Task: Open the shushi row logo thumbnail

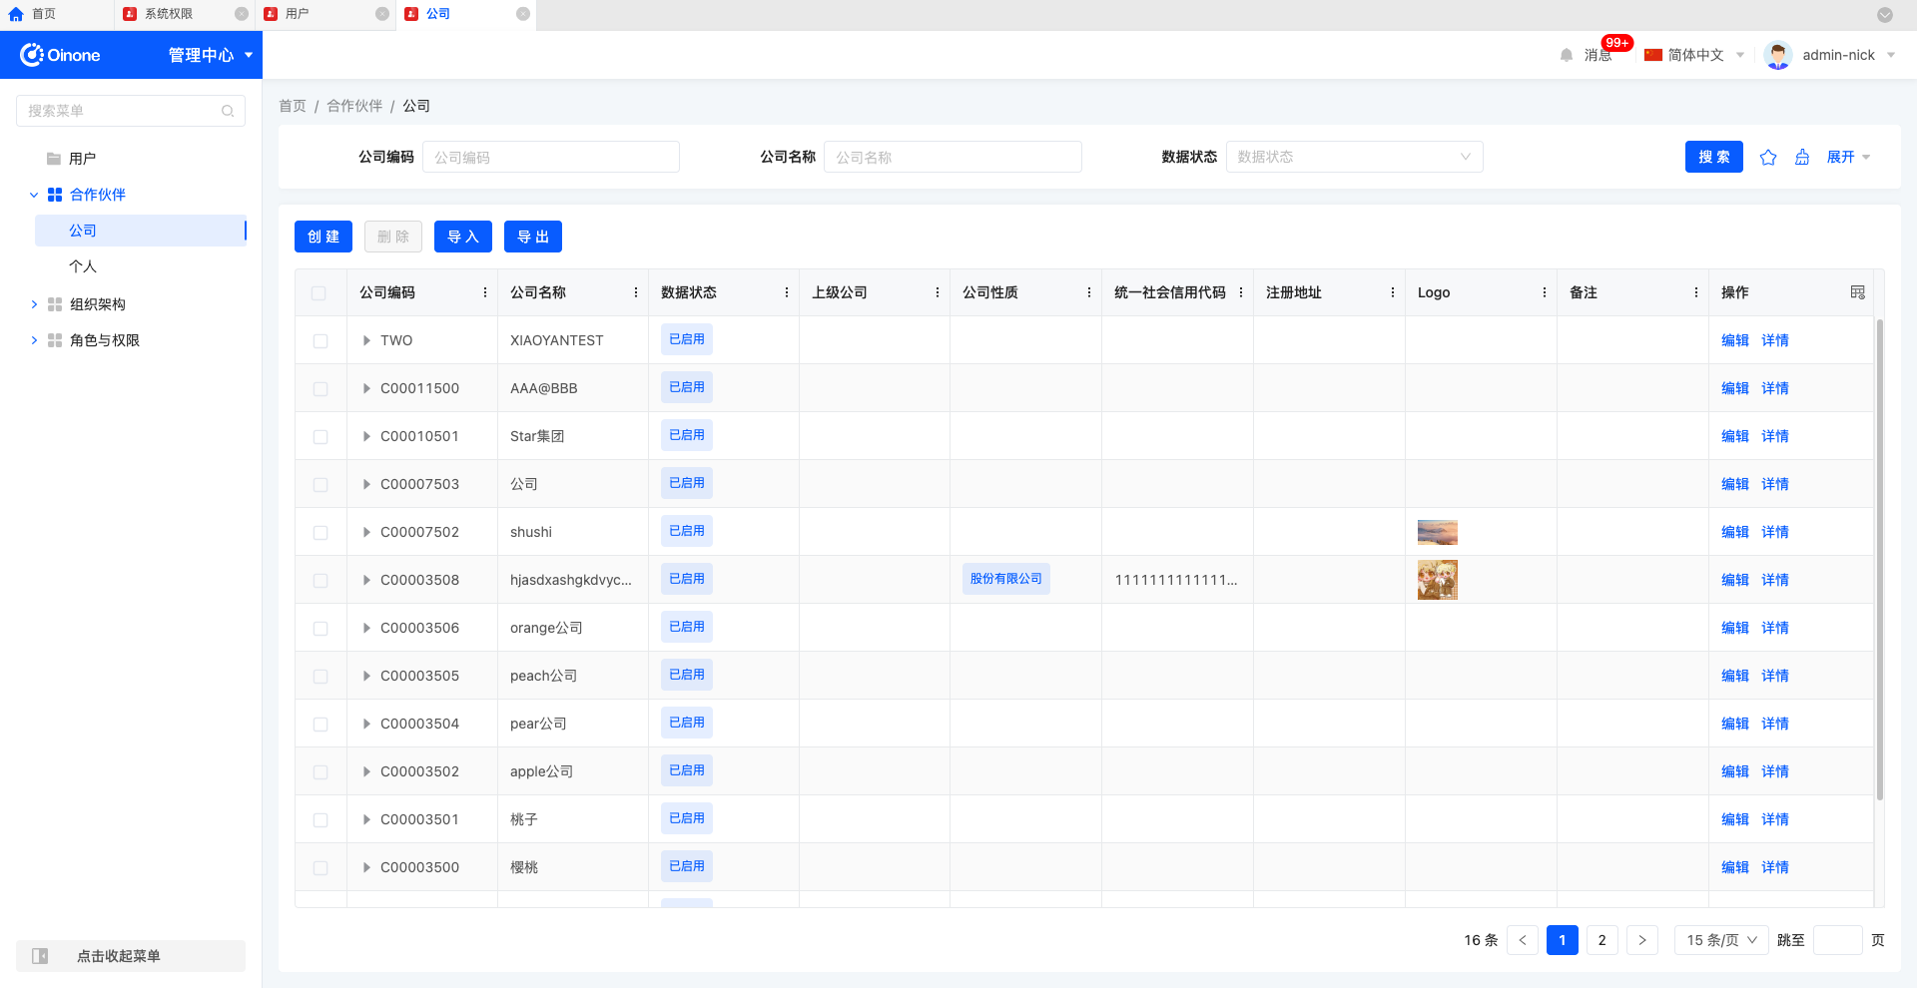Action: (1438, 532)
